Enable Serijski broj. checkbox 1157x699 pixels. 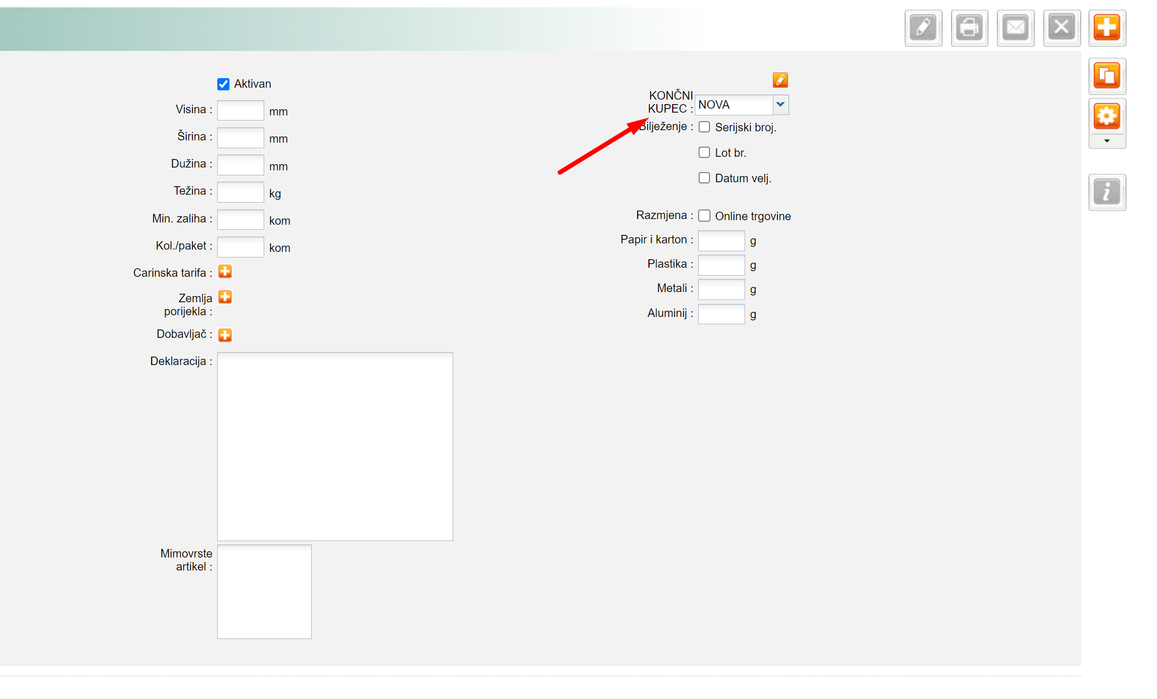[x=704, y=127]
